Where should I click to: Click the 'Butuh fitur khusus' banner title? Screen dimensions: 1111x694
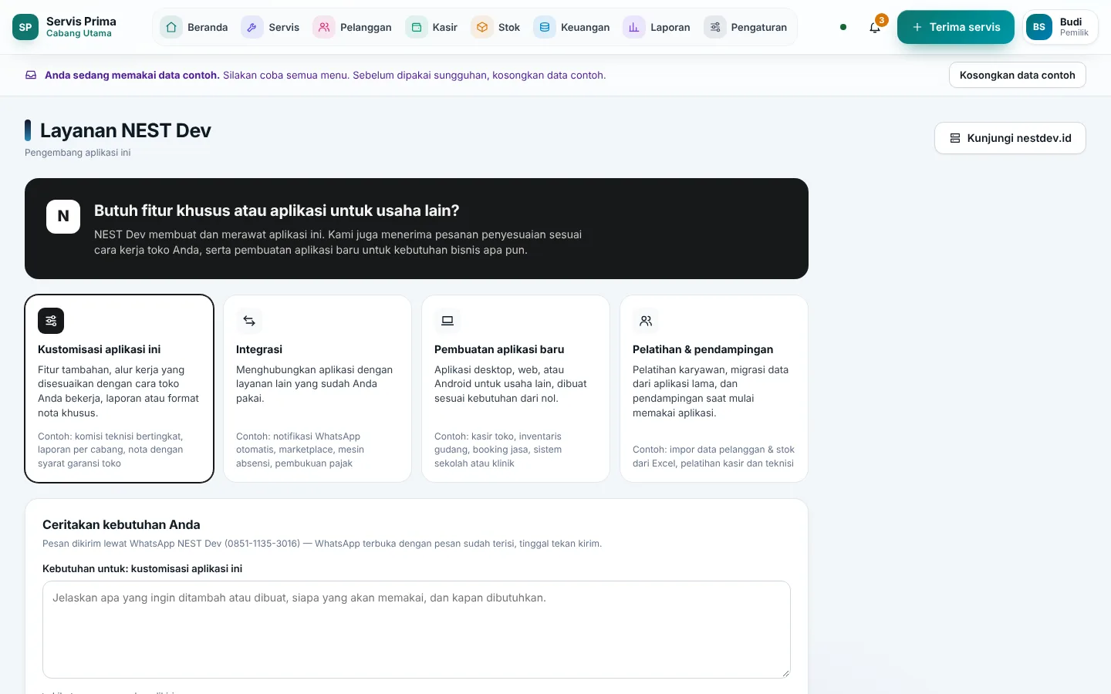pos(277,211)
